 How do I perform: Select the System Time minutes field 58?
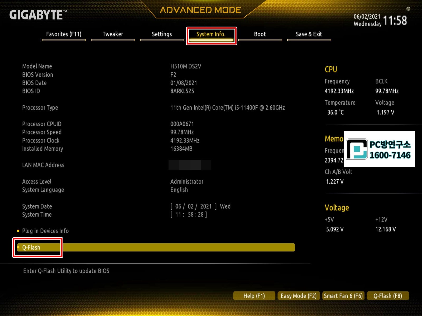click(191, 215)
